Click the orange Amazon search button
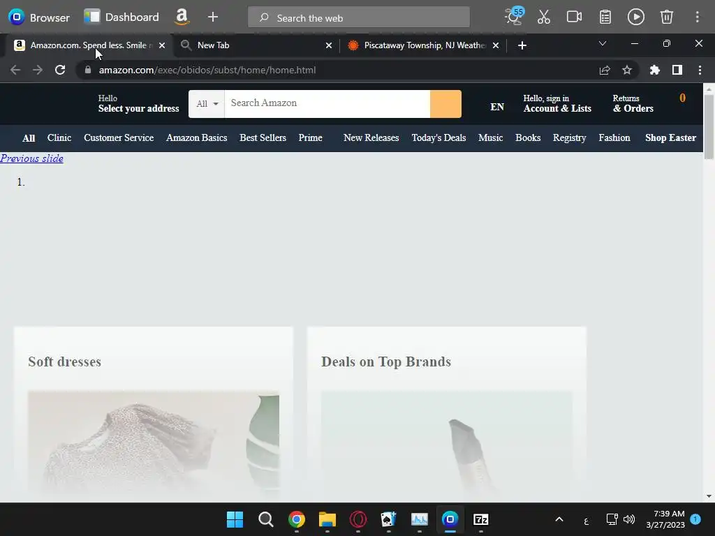715x536 pixels. click(x=445, y=103)
